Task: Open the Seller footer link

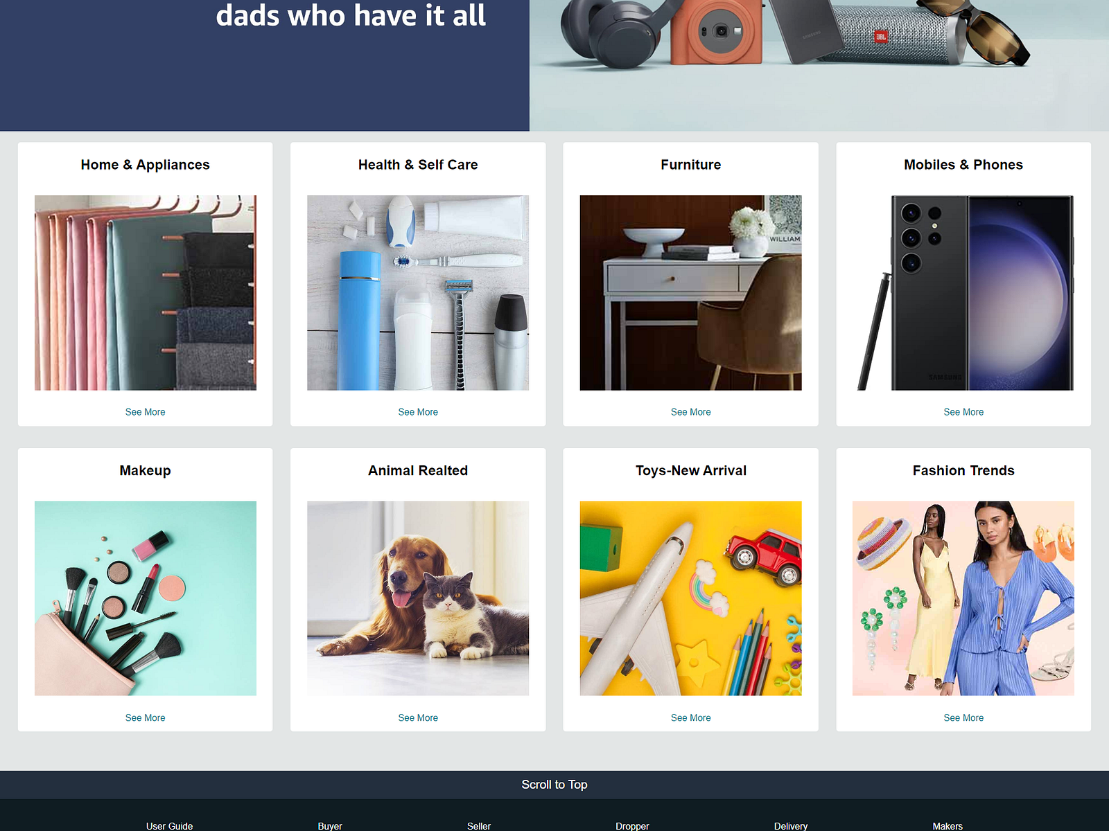Action: pos(478,825)
